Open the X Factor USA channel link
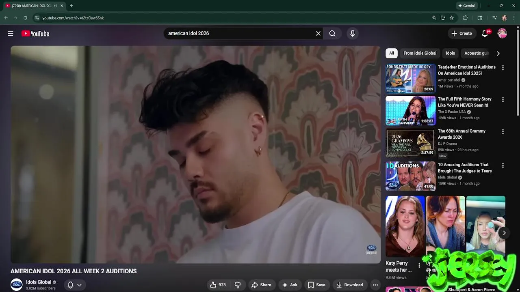Screen dimensions: 520x292 tap(452, 112)
